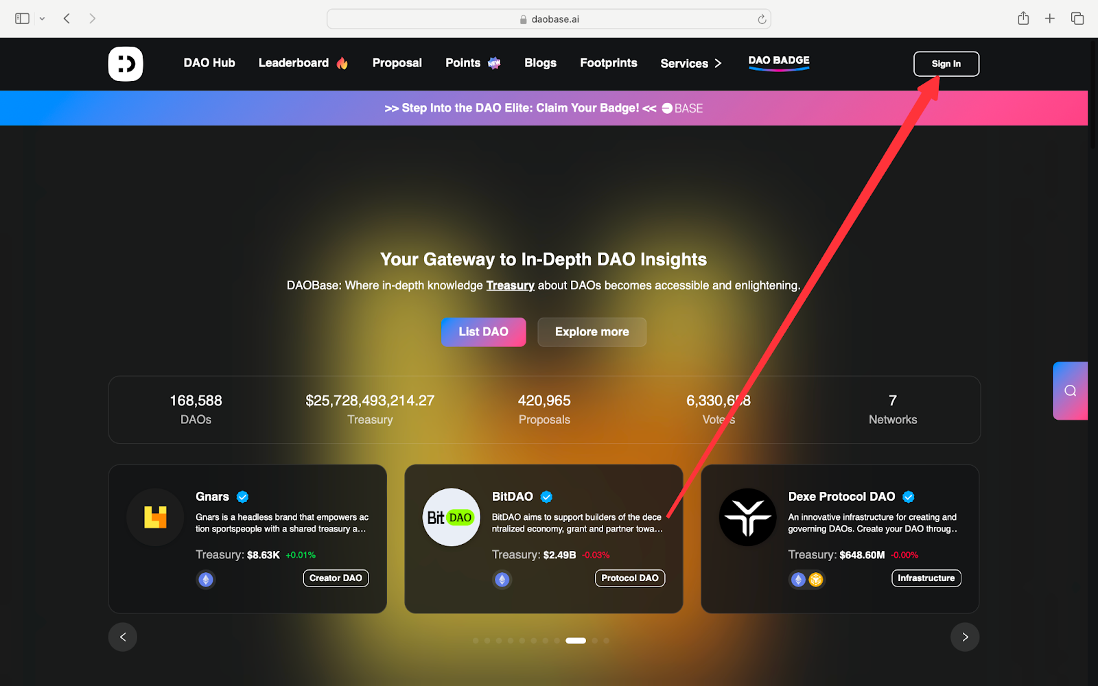Viewport: 1098px width, 686px height.
Task: Open the BitDAO card title
Action: pyautogui.click(x=513, y=497)
